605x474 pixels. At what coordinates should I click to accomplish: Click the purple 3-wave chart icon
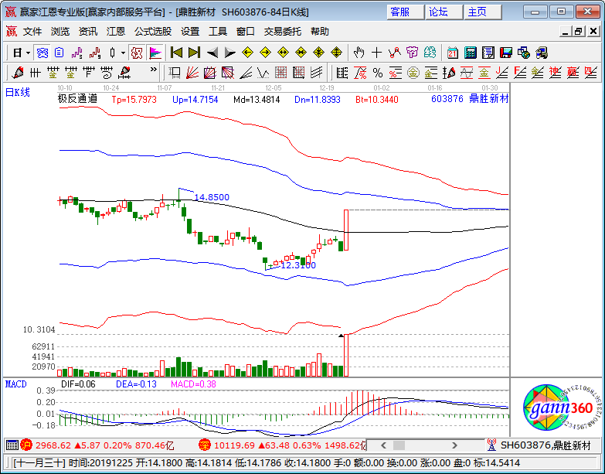coord(77,53)
